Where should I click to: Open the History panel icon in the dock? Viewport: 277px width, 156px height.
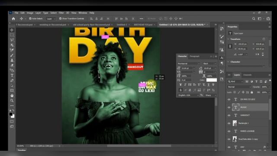[x=222, y=29]
